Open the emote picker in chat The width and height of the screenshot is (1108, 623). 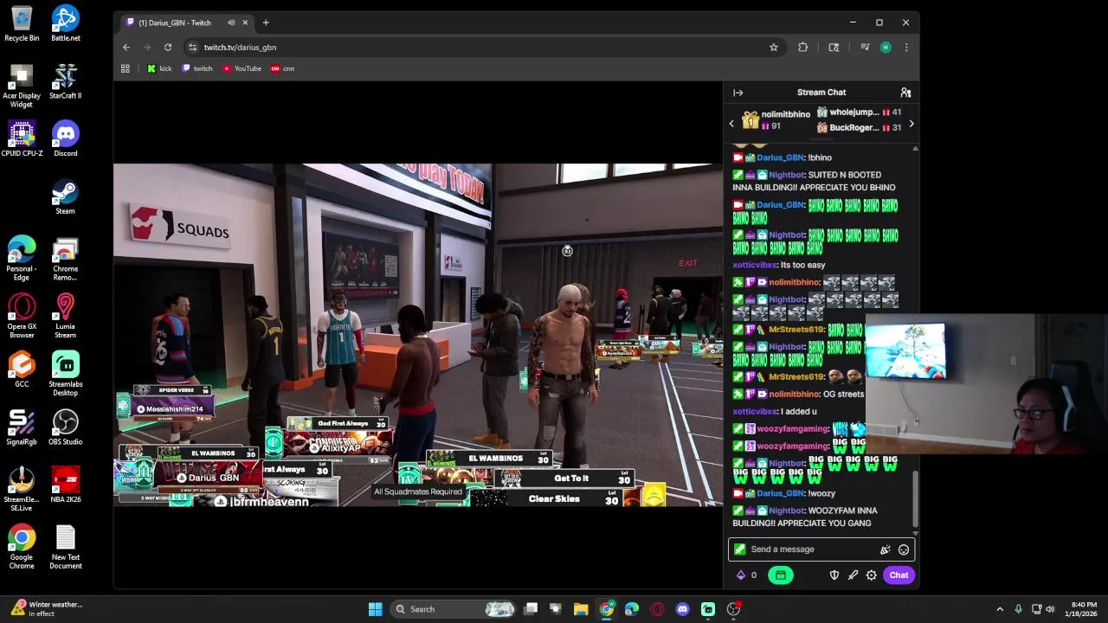coord(904,549)
